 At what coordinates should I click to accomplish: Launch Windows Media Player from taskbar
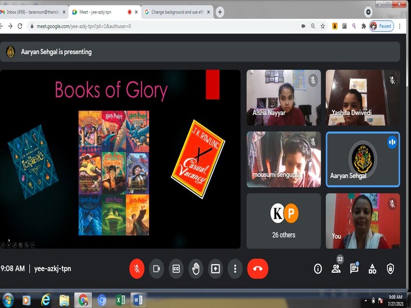[26, 300]
